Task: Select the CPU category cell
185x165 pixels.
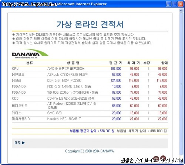Action: tap(15, 69)
